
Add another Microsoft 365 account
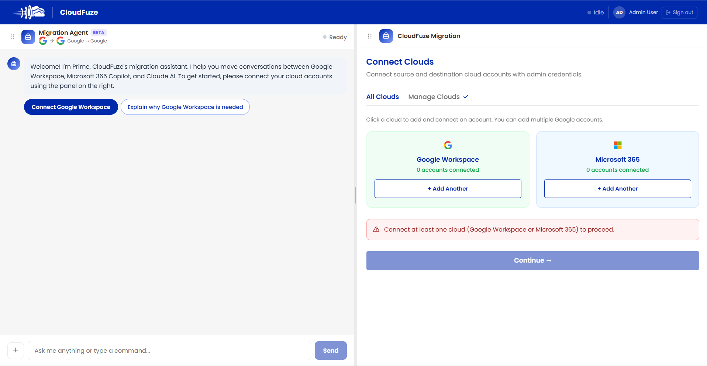pyautogui.click(x=618, y=189)
